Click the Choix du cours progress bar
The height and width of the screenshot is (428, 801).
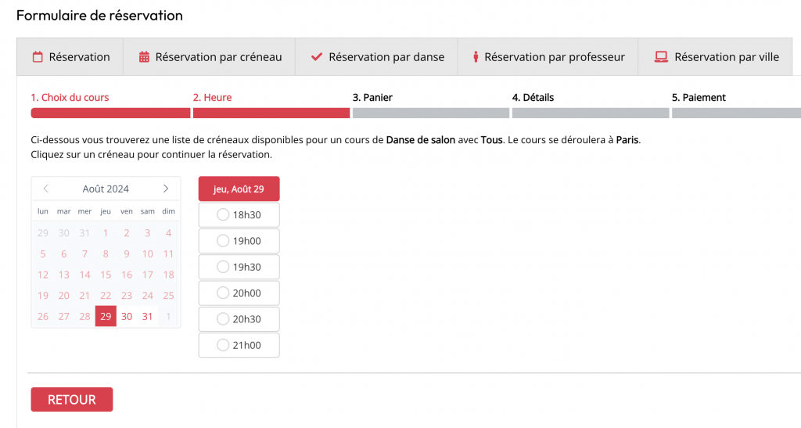[x=110, y=113]
